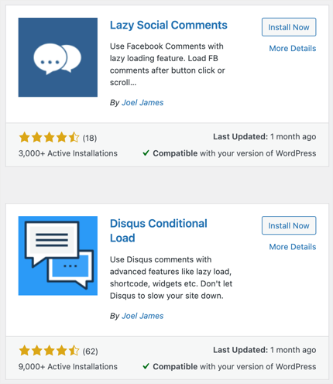Click the Disqus Conditional Load plugin icon

pos(58,255)
